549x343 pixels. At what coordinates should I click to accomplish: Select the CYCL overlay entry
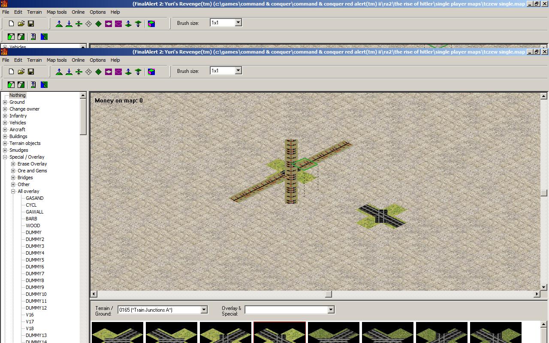(31, 205)
